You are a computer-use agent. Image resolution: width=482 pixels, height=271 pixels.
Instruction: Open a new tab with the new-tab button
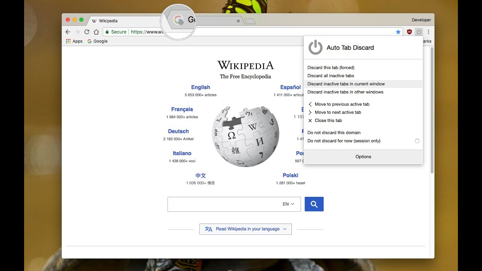[x=250, y=21]
